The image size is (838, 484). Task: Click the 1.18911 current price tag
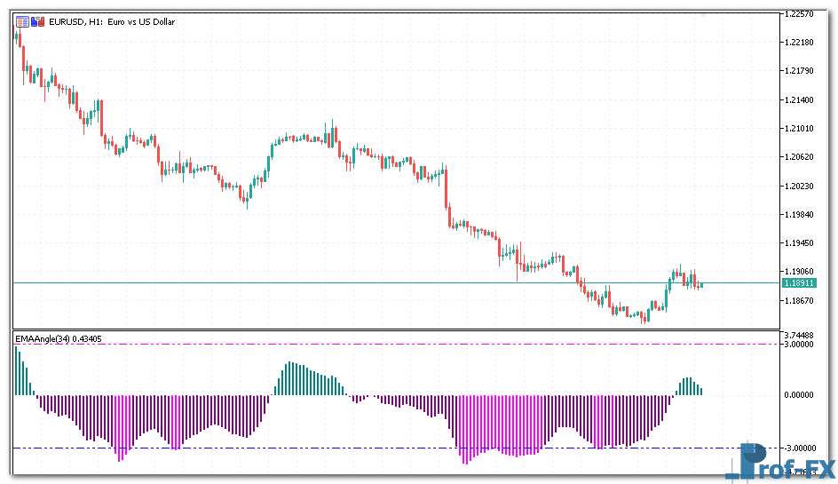(795, 282)
